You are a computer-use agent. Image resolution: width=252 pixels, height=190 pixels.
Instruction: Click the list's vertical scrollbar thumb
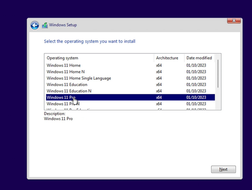[218, 73]
